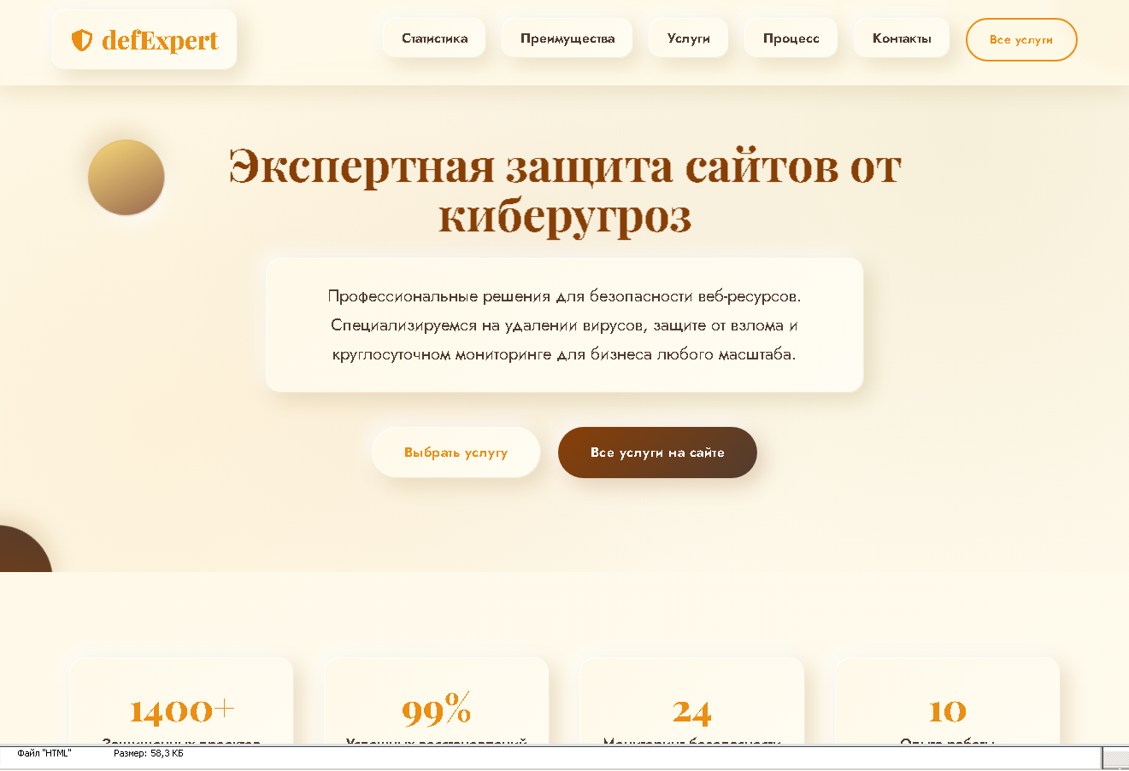Open the Преимущества navigation item
The width and height of the screenshot is (1129, 771).
coord(567,38)
